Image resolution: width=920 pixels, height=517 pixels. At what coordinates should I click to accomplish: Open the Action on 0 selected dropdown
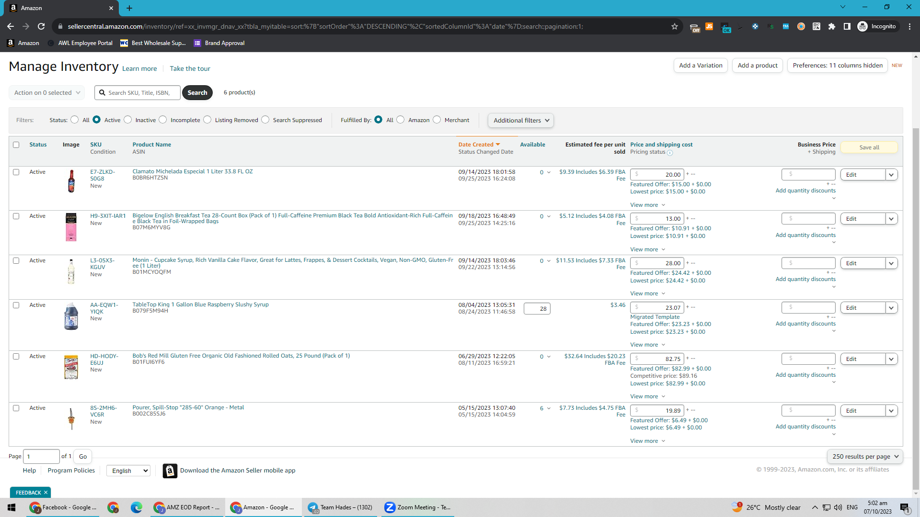[x=47, y=92]
